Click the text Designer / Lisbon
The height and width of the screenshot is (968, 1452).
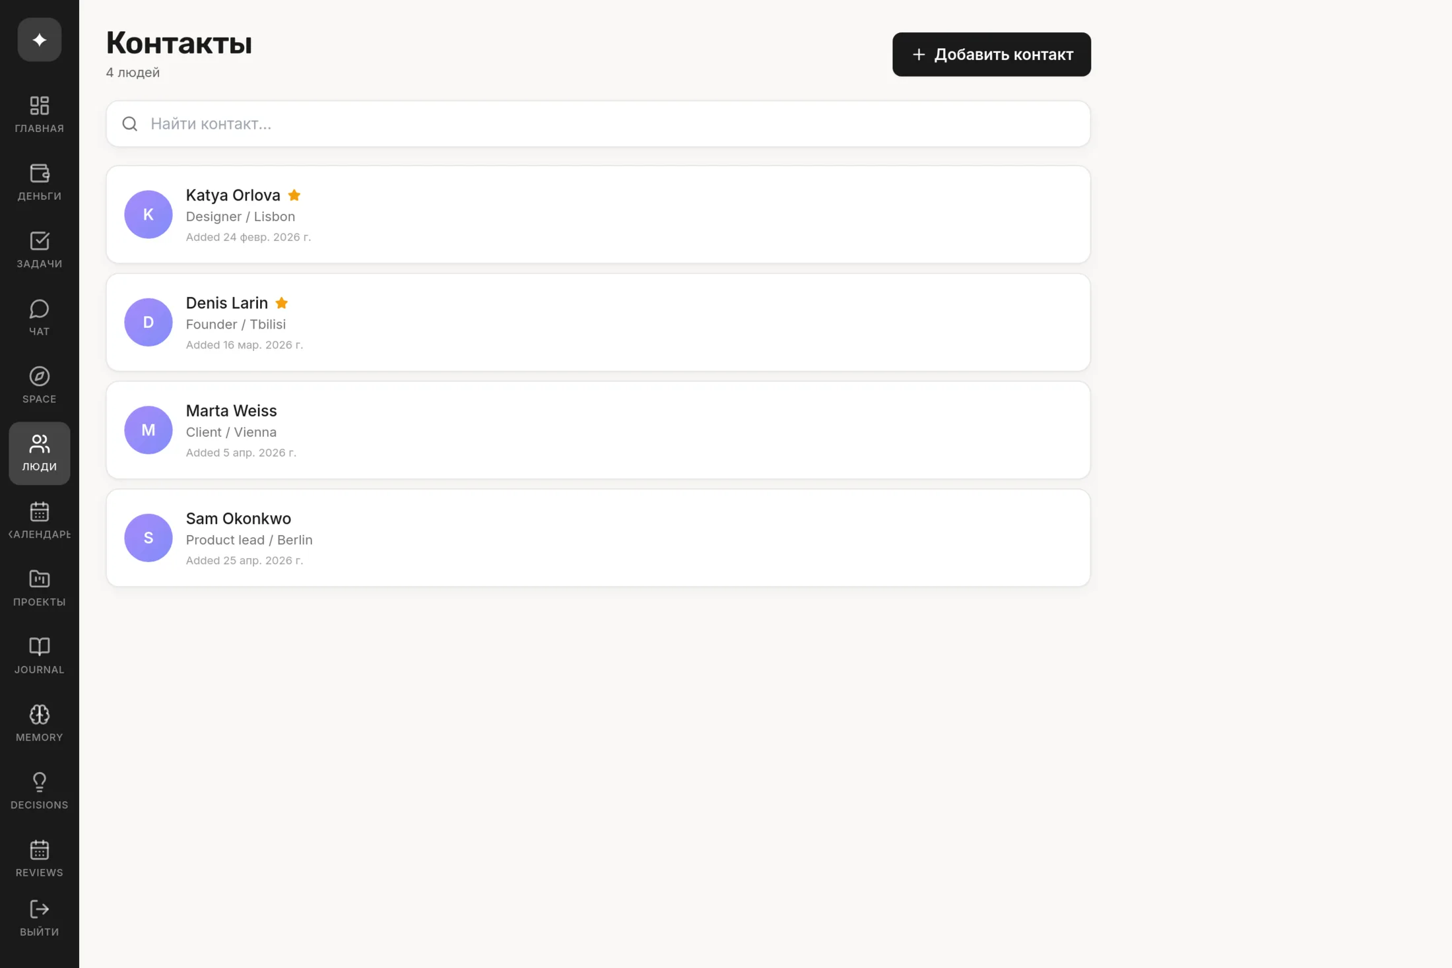pos(240,216)
